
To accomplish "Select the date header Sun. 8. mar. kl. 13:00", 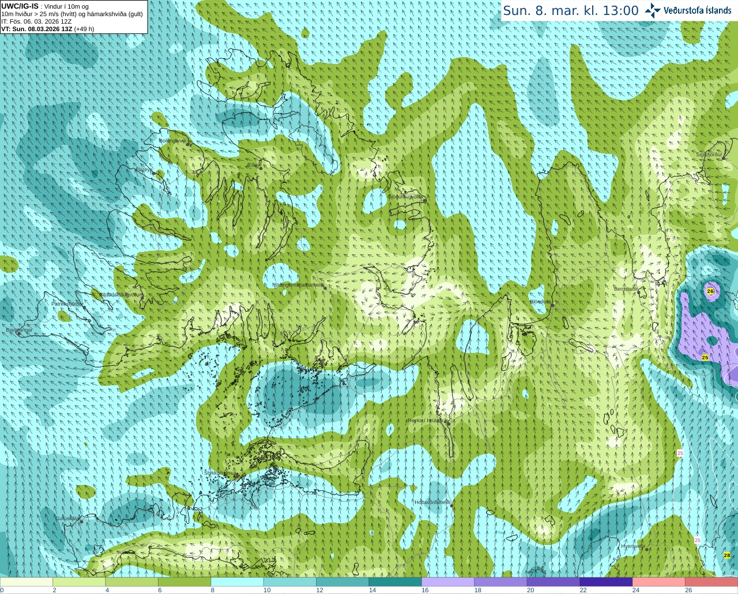I will (x=571, y=10).
